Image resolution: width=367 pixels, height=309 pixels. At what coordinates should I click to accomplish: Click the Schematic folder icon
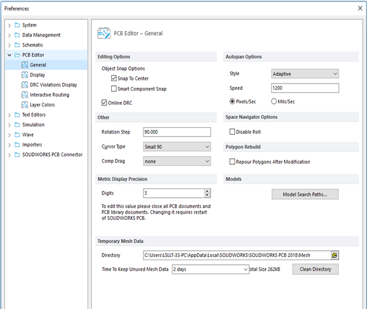pos(17,45)
